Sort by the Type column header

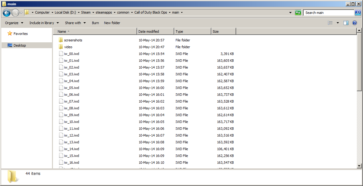(x=192, y=32)
